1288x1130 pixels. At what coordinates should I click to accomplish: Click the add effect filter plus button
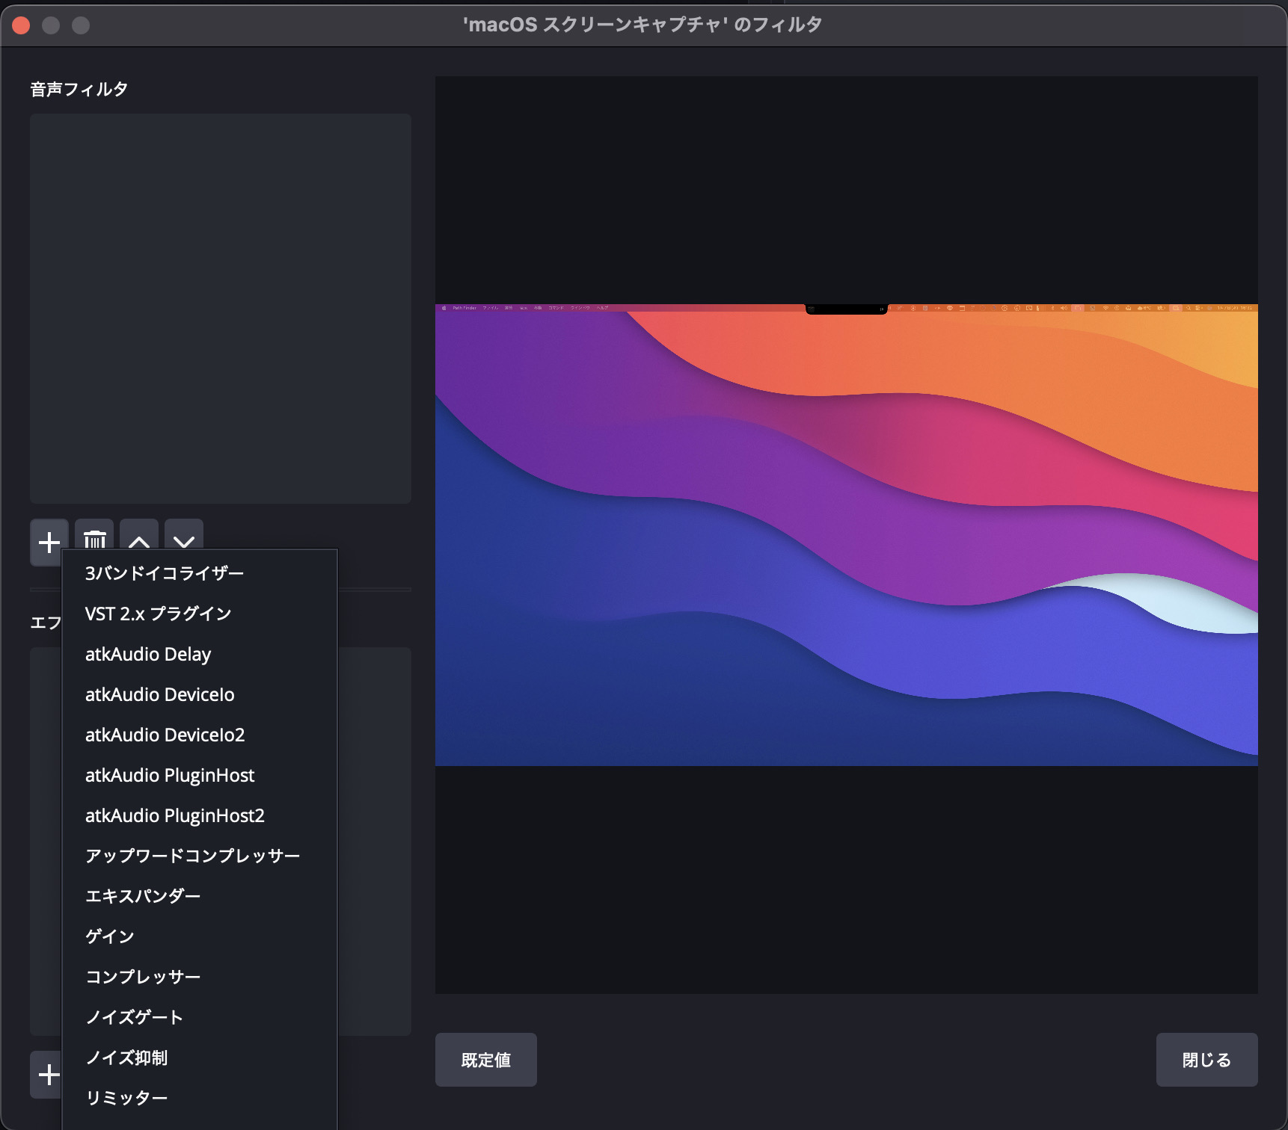tap(46, 1075)
